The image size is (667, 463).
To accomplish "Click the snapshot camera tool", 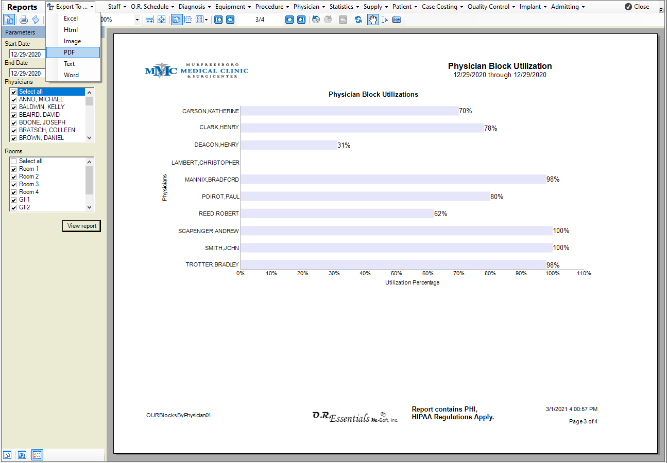I will click(396, 20).
